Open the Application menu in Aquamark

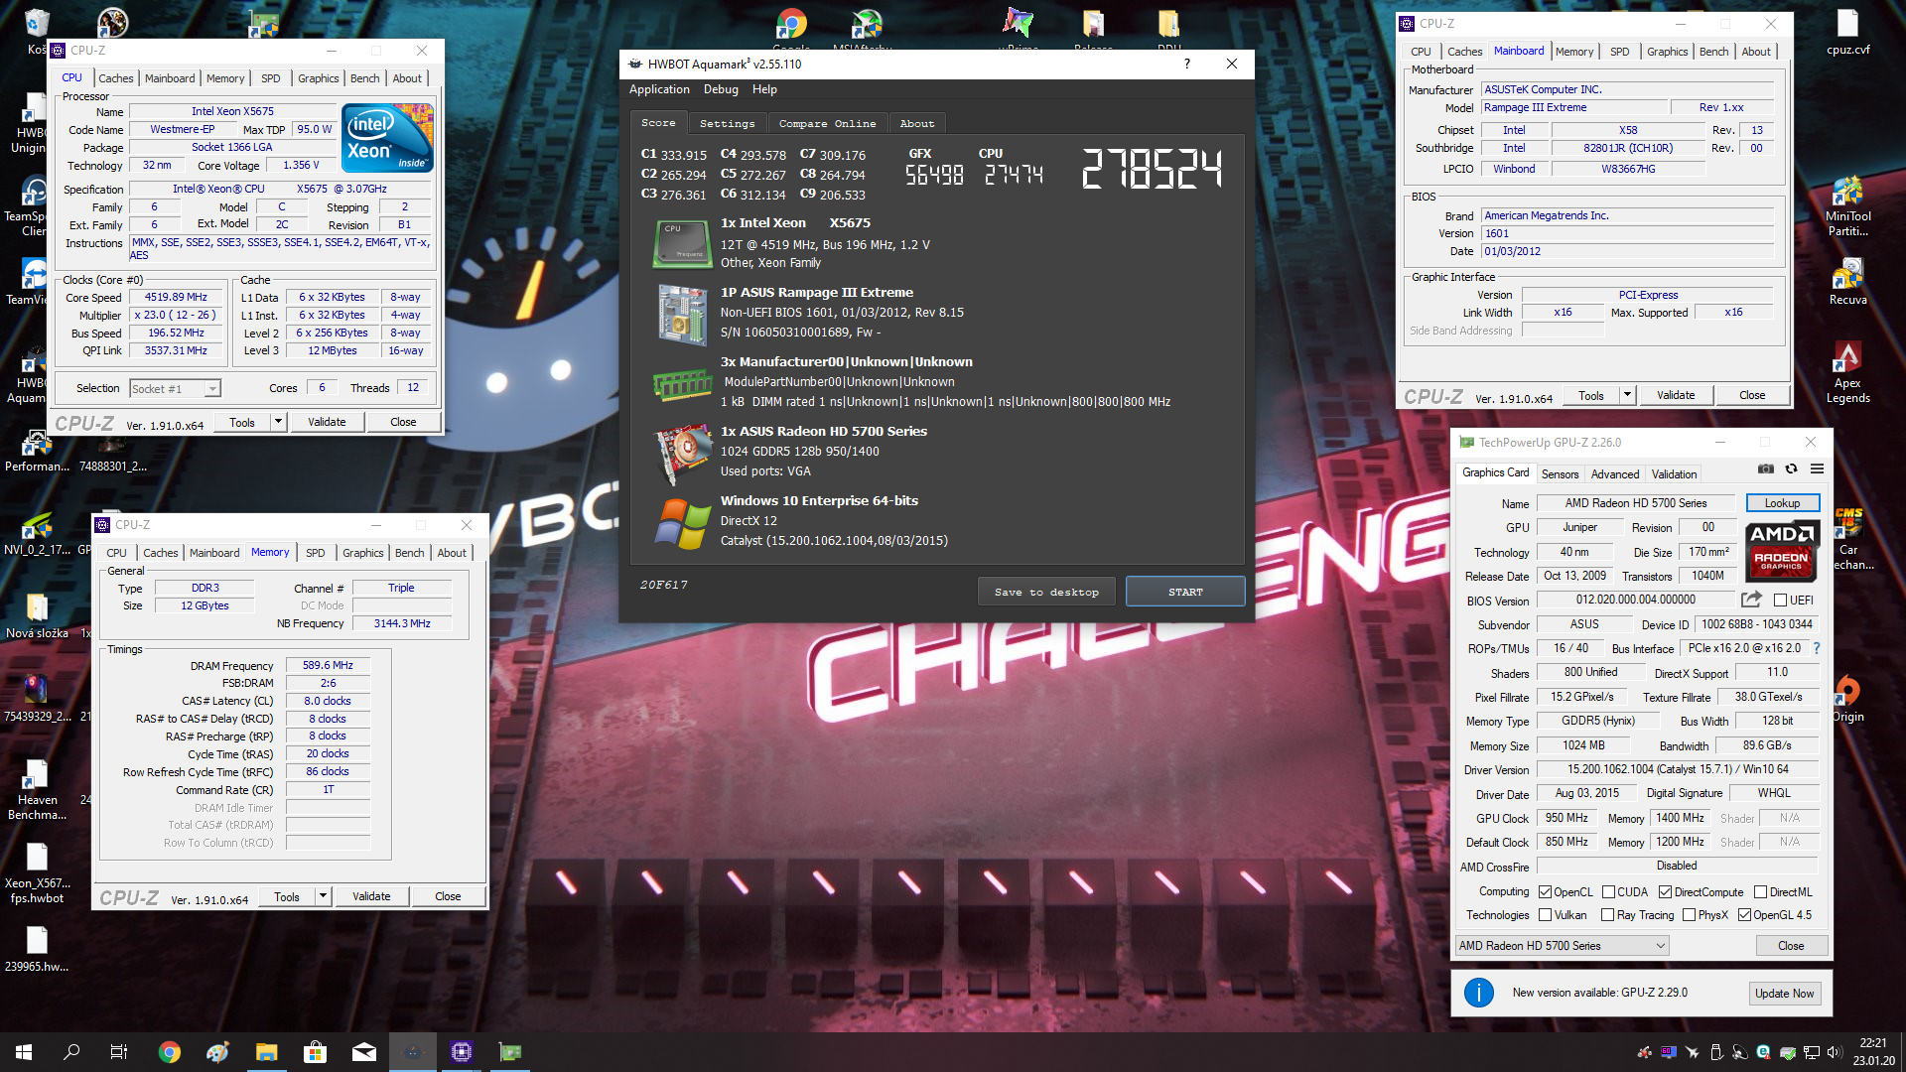click(659, 89)
